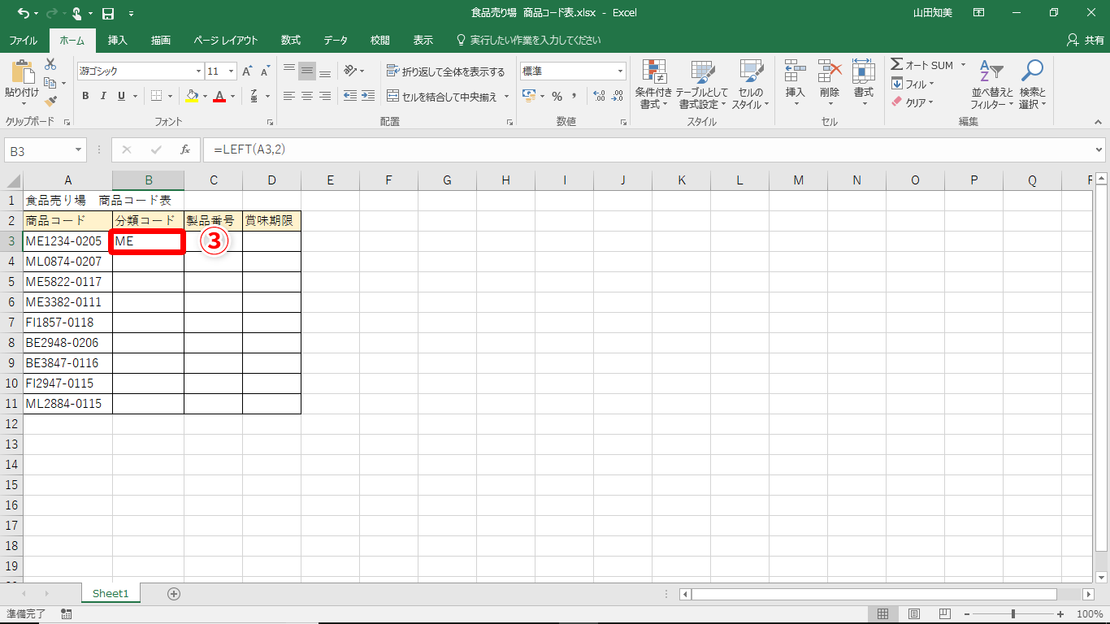The width and height of the screenshot is (1110, 624).
Task: Click the zoom out minus button
Action: [x=966, y=614]
